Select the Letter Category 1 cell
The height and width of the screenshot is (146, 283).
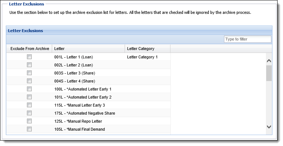142,57
